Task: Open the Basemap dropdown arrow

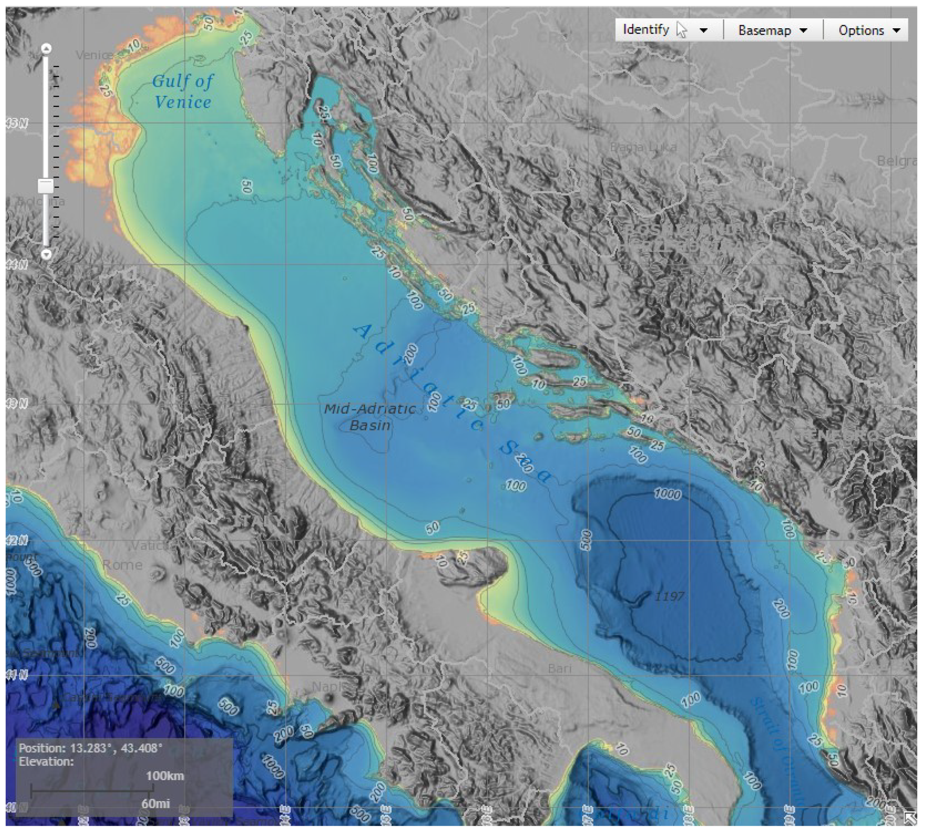Action: 803,31
